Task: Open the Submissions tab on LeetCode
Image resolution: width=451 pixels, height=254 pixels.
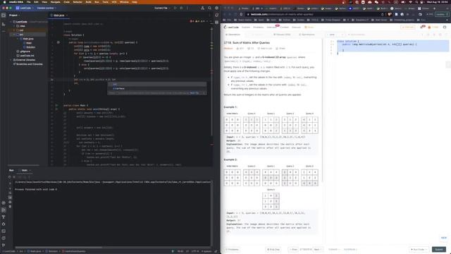Action: [x=307, y=35]
